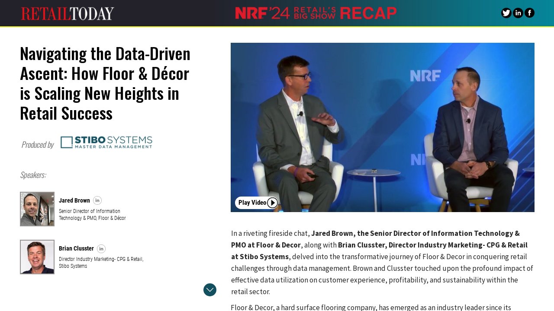Open the Twitter share icon
This screenshot has width=554, height=311.
tap(506, 13)
